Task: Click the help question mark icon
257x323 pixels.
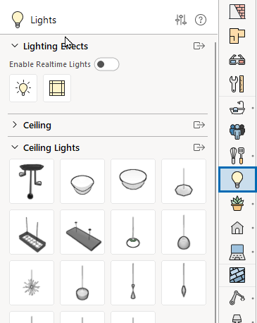Action: (x=201, y=20)
